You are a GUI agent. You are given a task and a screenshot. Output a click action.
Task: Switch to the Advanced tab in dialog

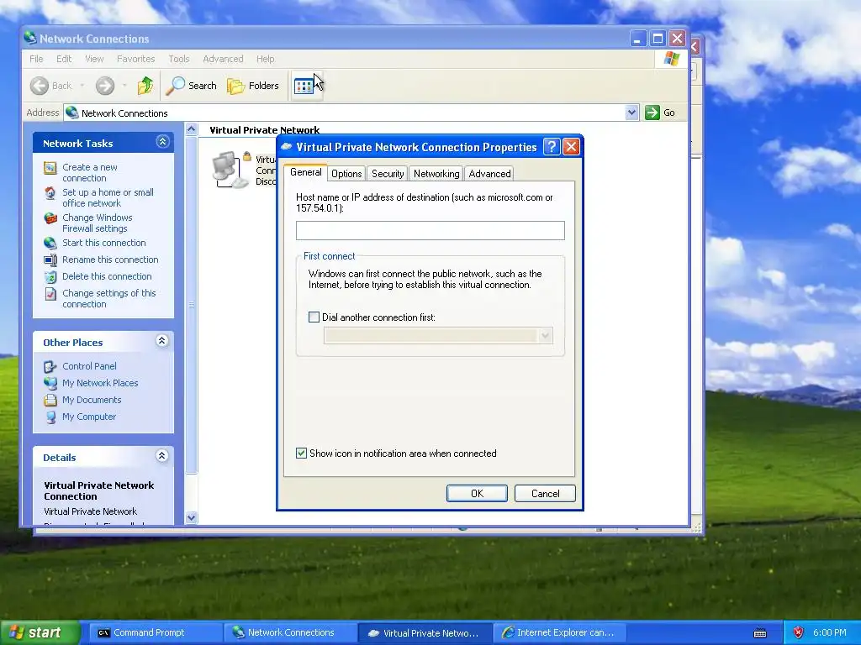coord(489,174)
